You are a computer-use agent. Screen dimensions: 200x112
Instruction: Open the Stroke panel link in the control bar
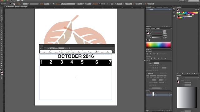(19, 4)
